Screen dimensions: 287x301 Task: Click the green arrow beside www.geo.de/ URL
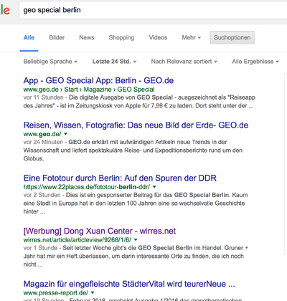coord(66,134)
